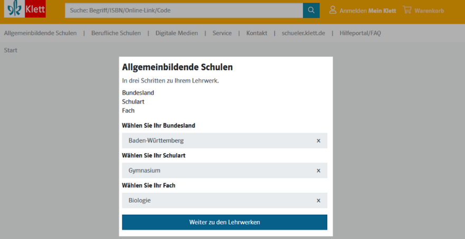Open Hilfeportal/FAQ
465x239 pixels.
point(360,33)
